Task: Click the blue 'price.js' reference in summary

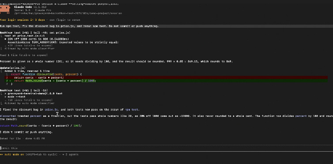Action: point(51,109)
